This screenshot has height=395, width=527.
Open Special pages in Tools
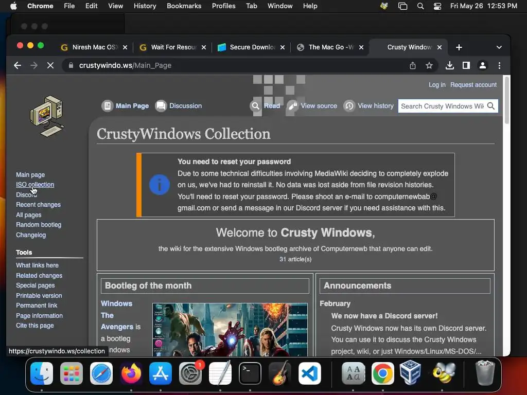pos(36,285)
